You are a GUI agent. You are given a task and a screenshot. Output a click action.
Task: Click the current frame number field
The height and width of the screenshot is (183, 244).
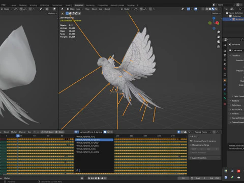pyautogui.click(x=184, y=178)
